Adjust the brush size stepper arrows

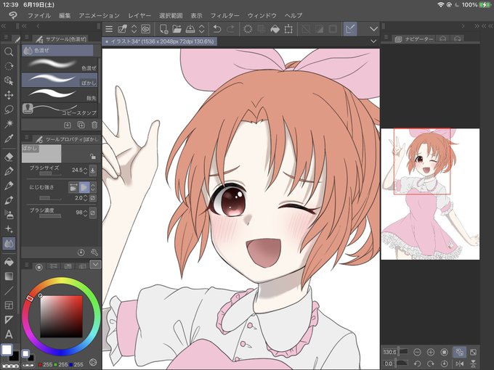click(x=85, y=170)
